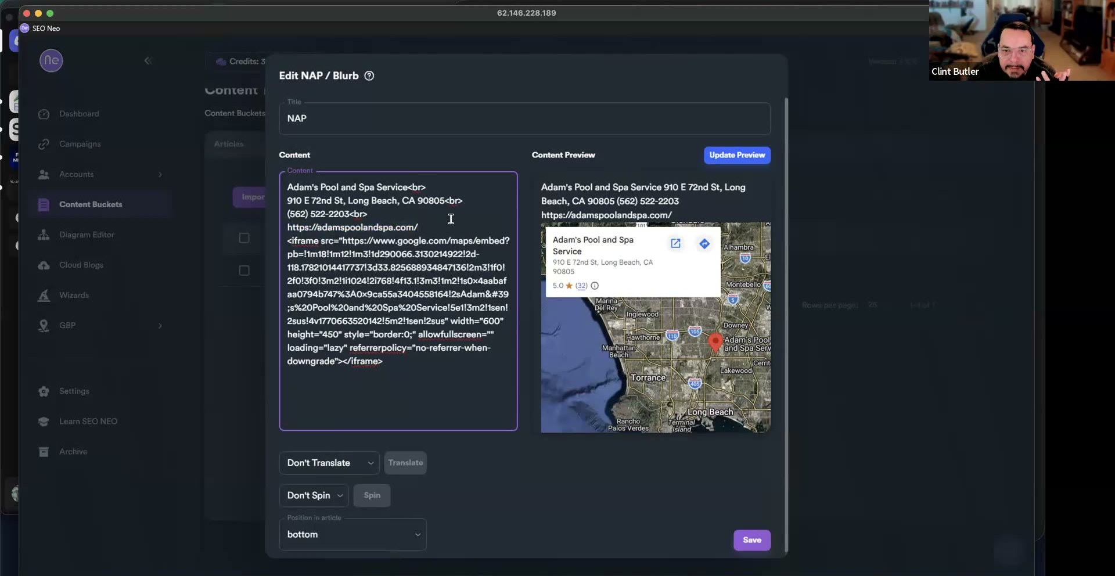
Task: Open Cloud Blogs in the sidebar
Action: 81,265
